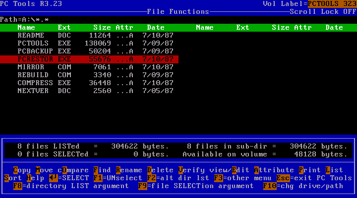The width and height of the screenshot is (357, 198).
Task: Choose the Copy command
Action: point(22,170)
